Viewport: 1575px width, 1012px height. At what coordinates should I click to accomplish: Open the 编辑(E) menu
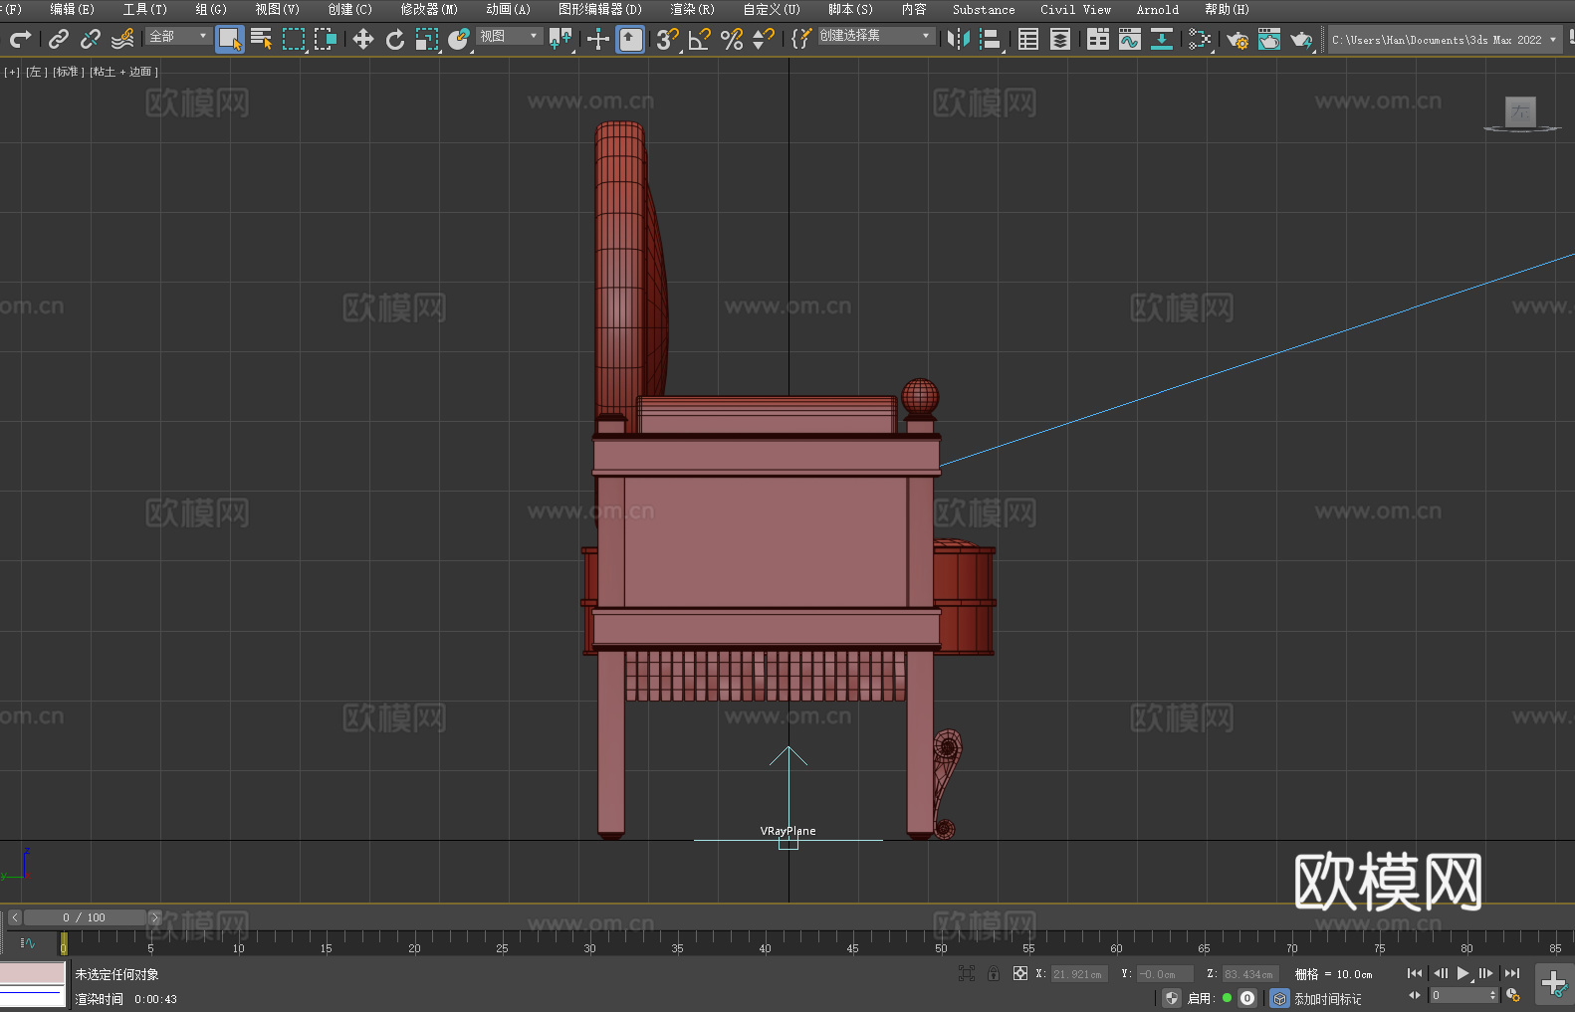[72, 9]
